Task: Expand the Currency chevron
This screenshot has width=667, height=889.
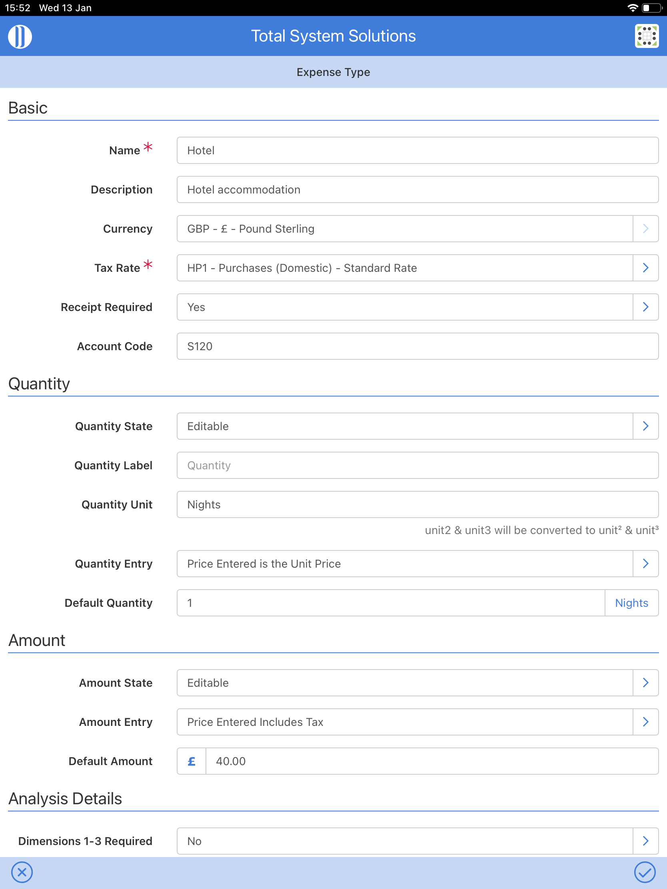Action: point(646,229)
